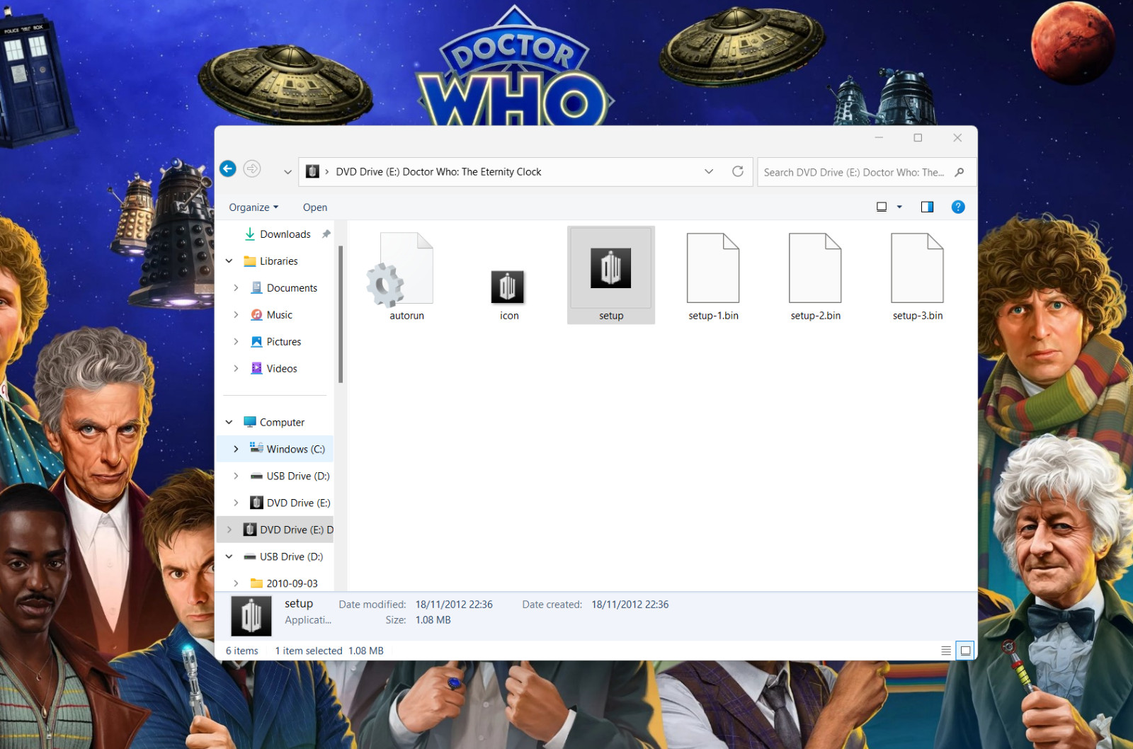1133x749 pixels.
Task: Go back with the blue arrow button
Action: 227,168
